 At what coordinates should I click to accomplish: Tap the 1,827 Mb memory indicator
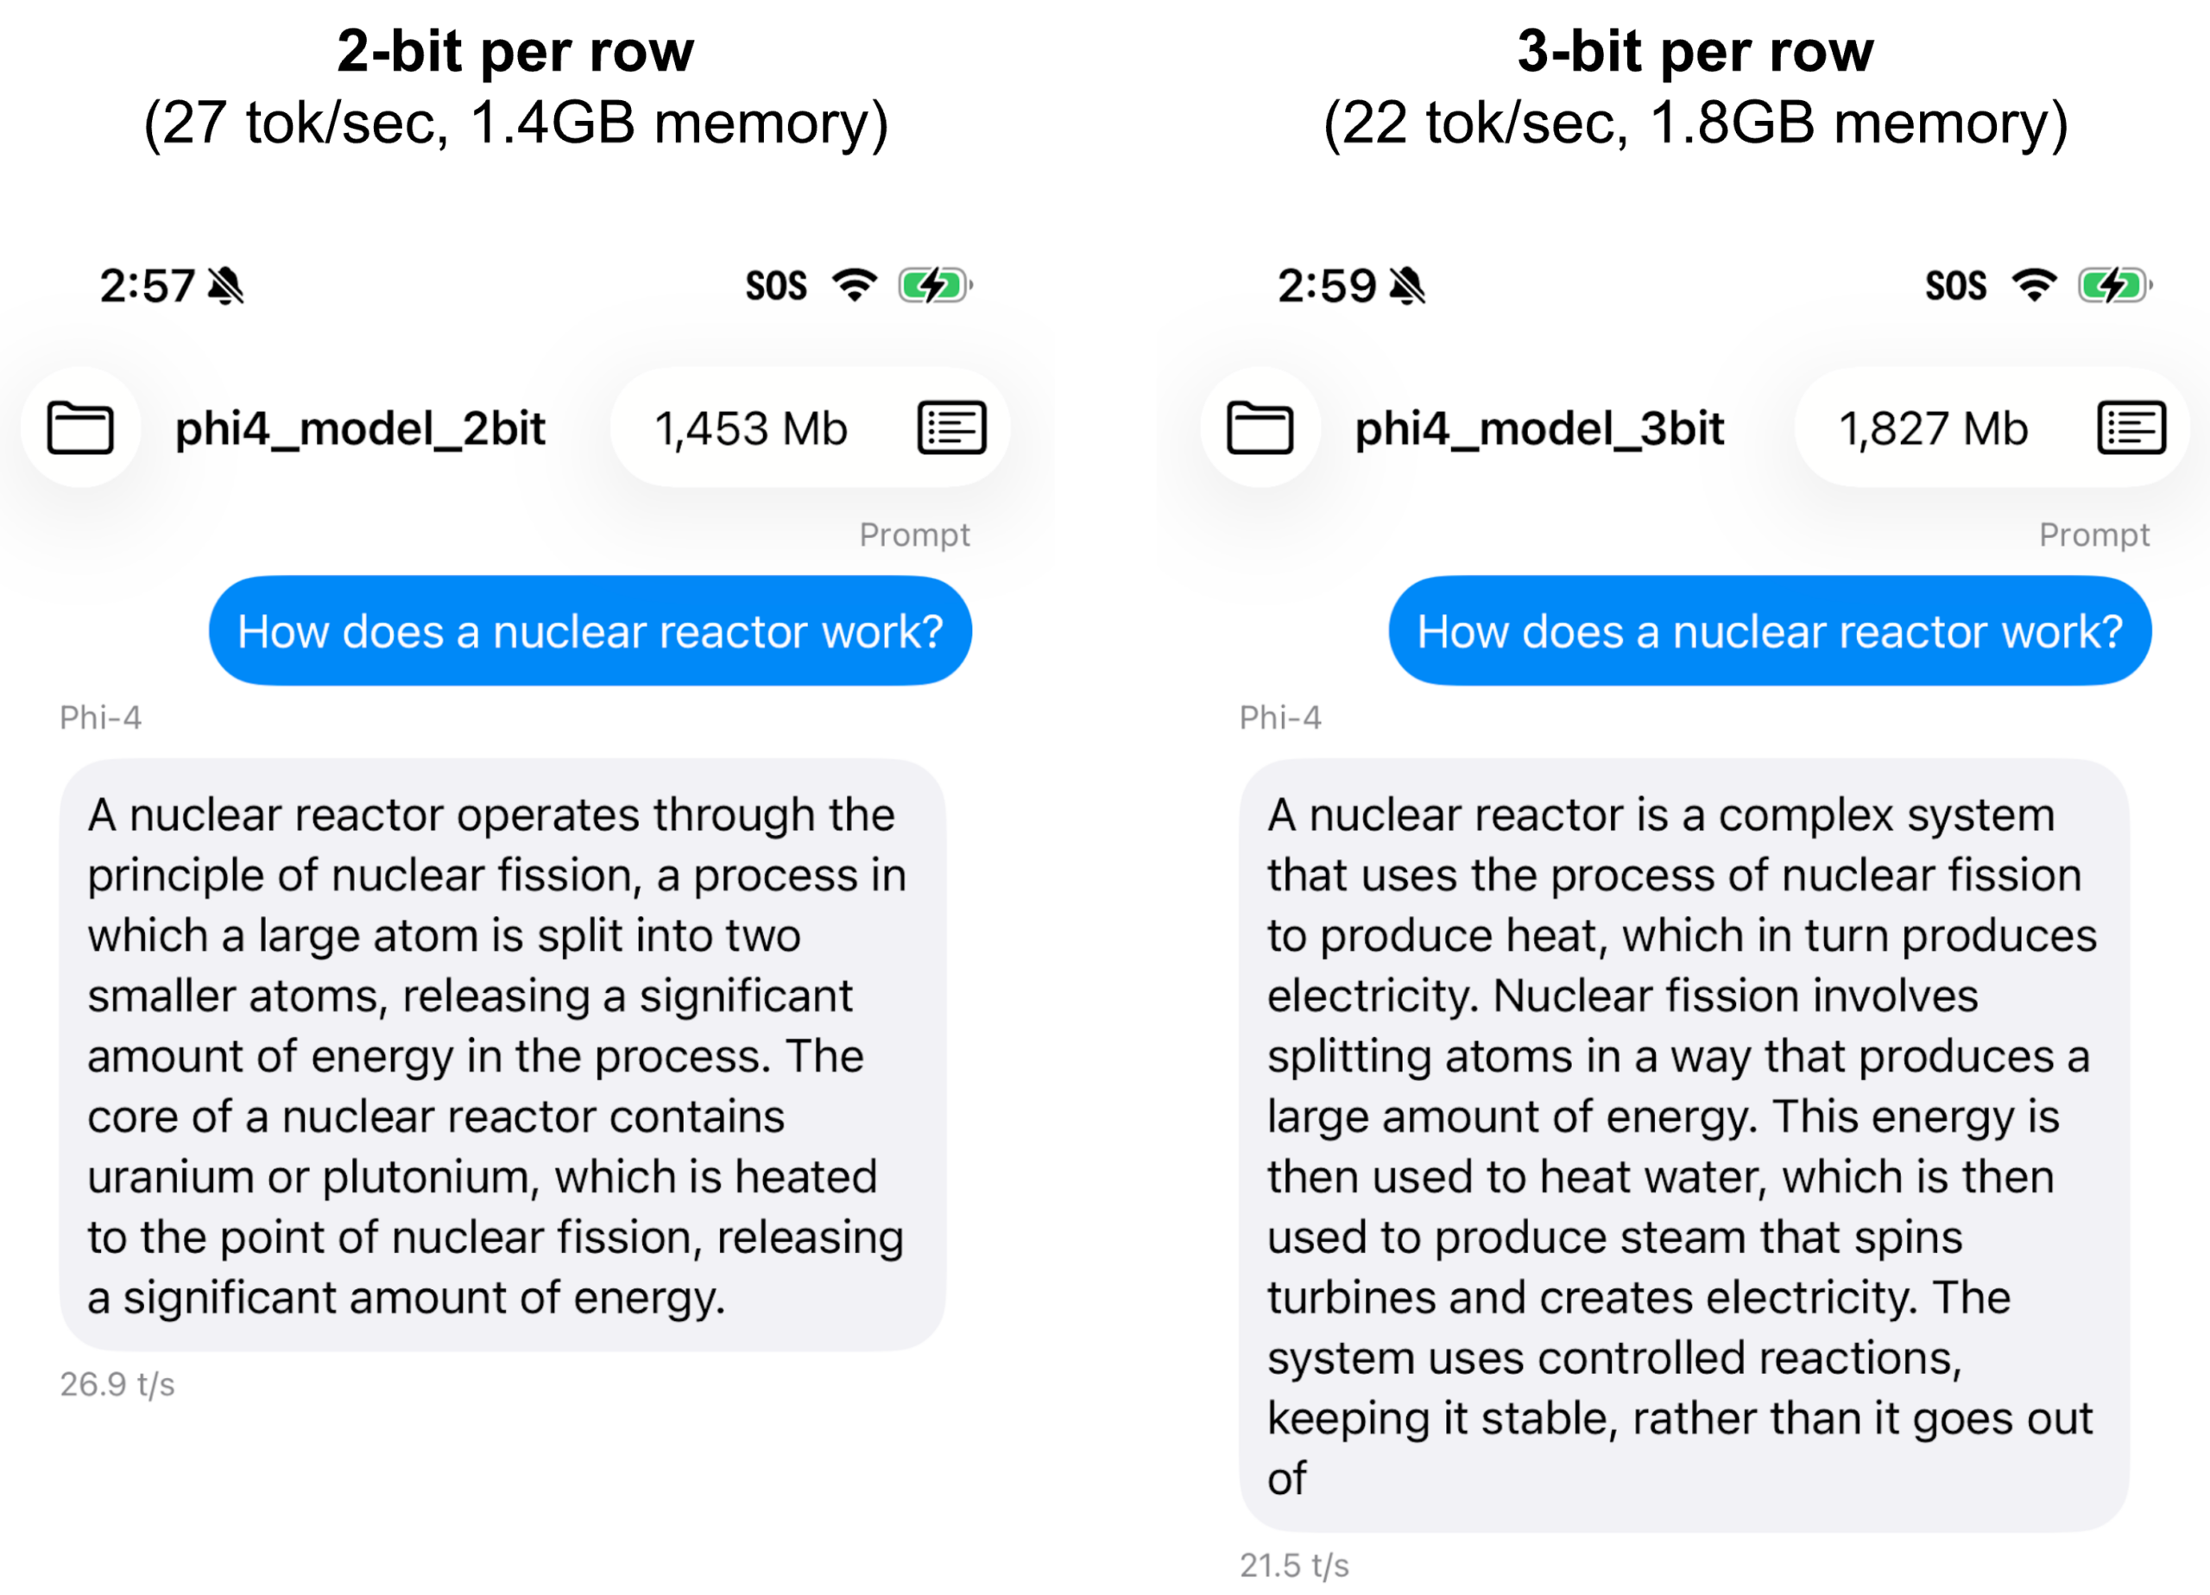pos(1933,429)
